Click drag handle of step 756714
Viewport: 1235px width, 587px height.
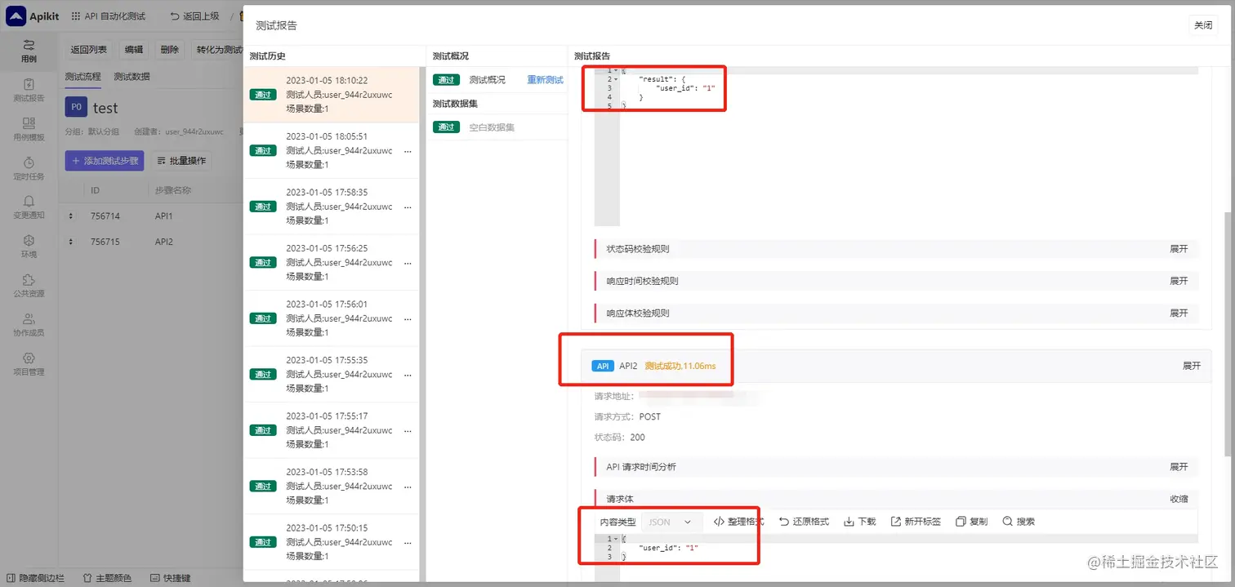click(x=70, y=216)
